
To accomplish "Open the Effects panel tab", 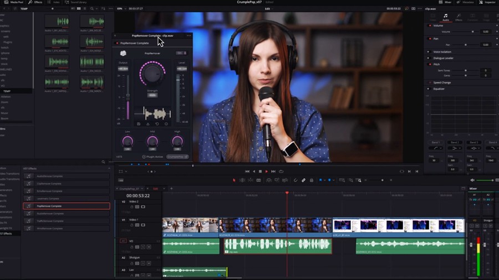I will [35, 2].
